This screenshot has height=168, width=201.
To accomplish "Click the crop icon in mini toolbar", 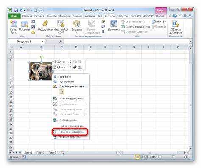I will [75, 67].
